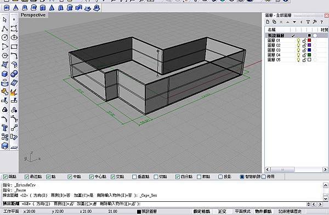
Task: Select the solid box creation tool
Action: tap(4, 74)
